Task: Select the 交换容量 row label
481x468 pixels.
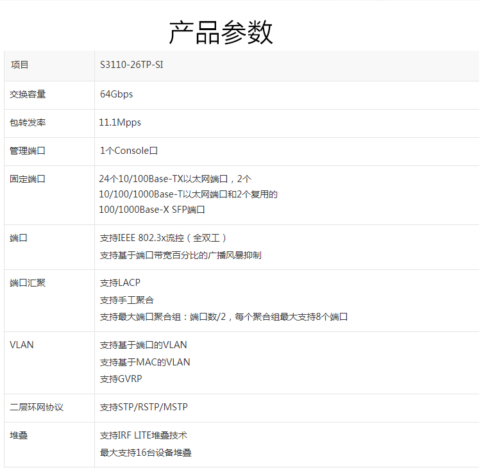Action: click(x=28, y=94)
